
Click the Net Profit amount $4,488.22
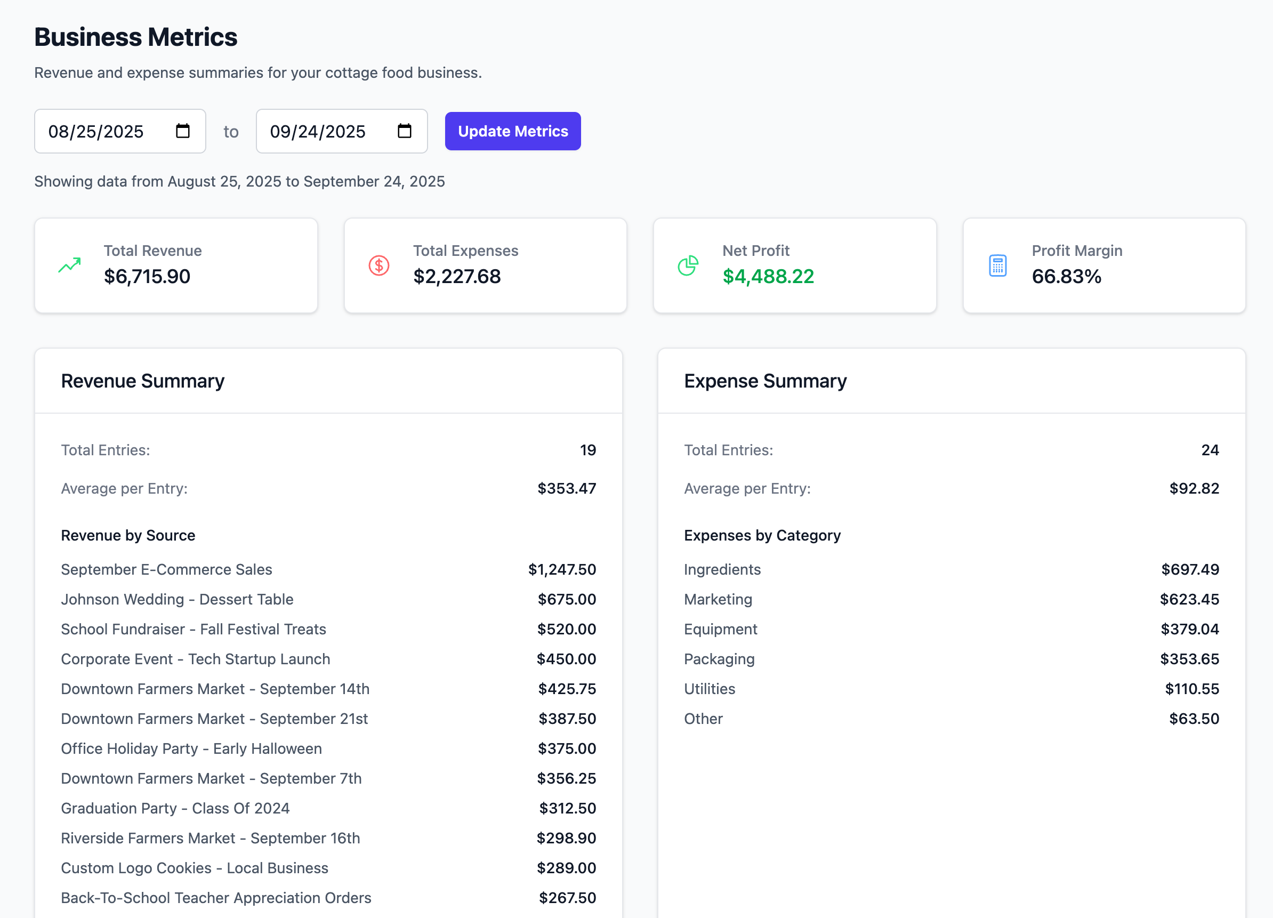[768, 276]
